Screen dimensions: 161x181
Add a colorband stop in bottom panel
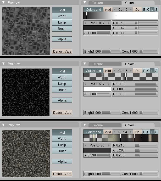[108, 132]
